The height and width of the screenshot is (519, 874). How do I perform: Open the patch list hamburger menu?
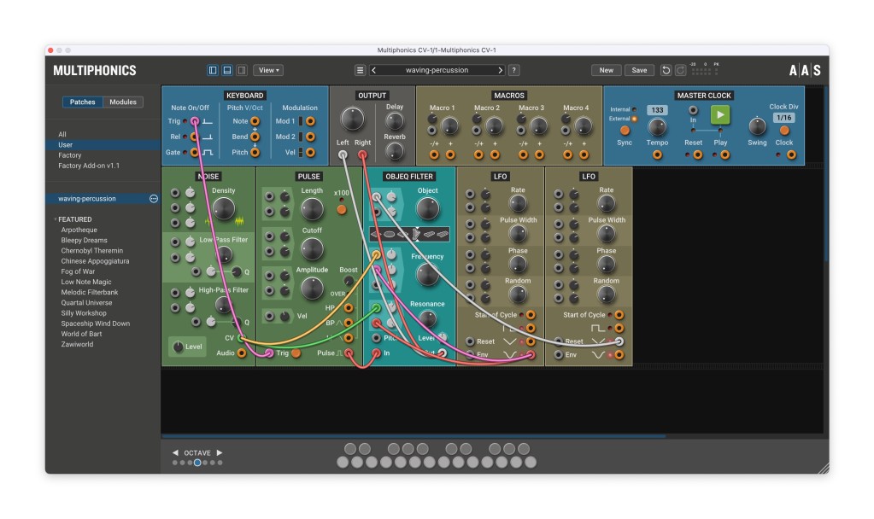click(x=360, y=70)
